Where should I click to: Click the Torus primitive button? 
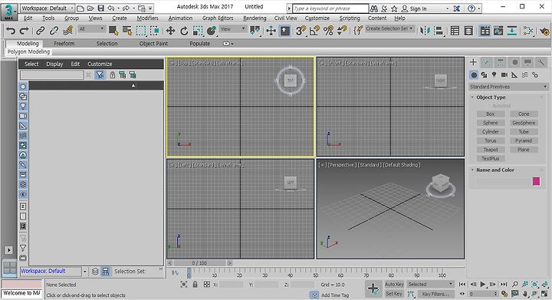(491, 140)
